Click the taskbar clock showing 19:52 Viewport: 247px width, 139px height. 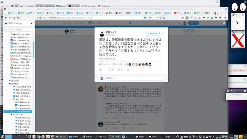[x=225, y=137]
